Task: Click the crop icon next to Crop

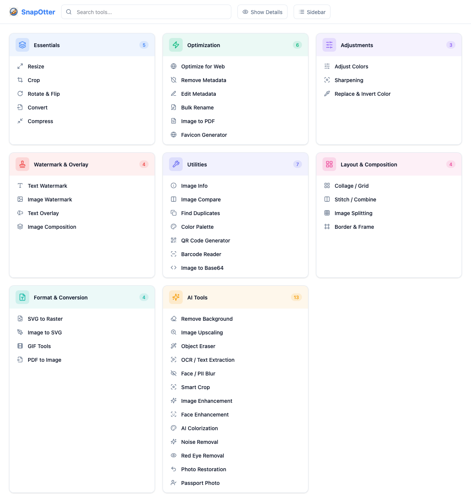Action: point(20,80)
